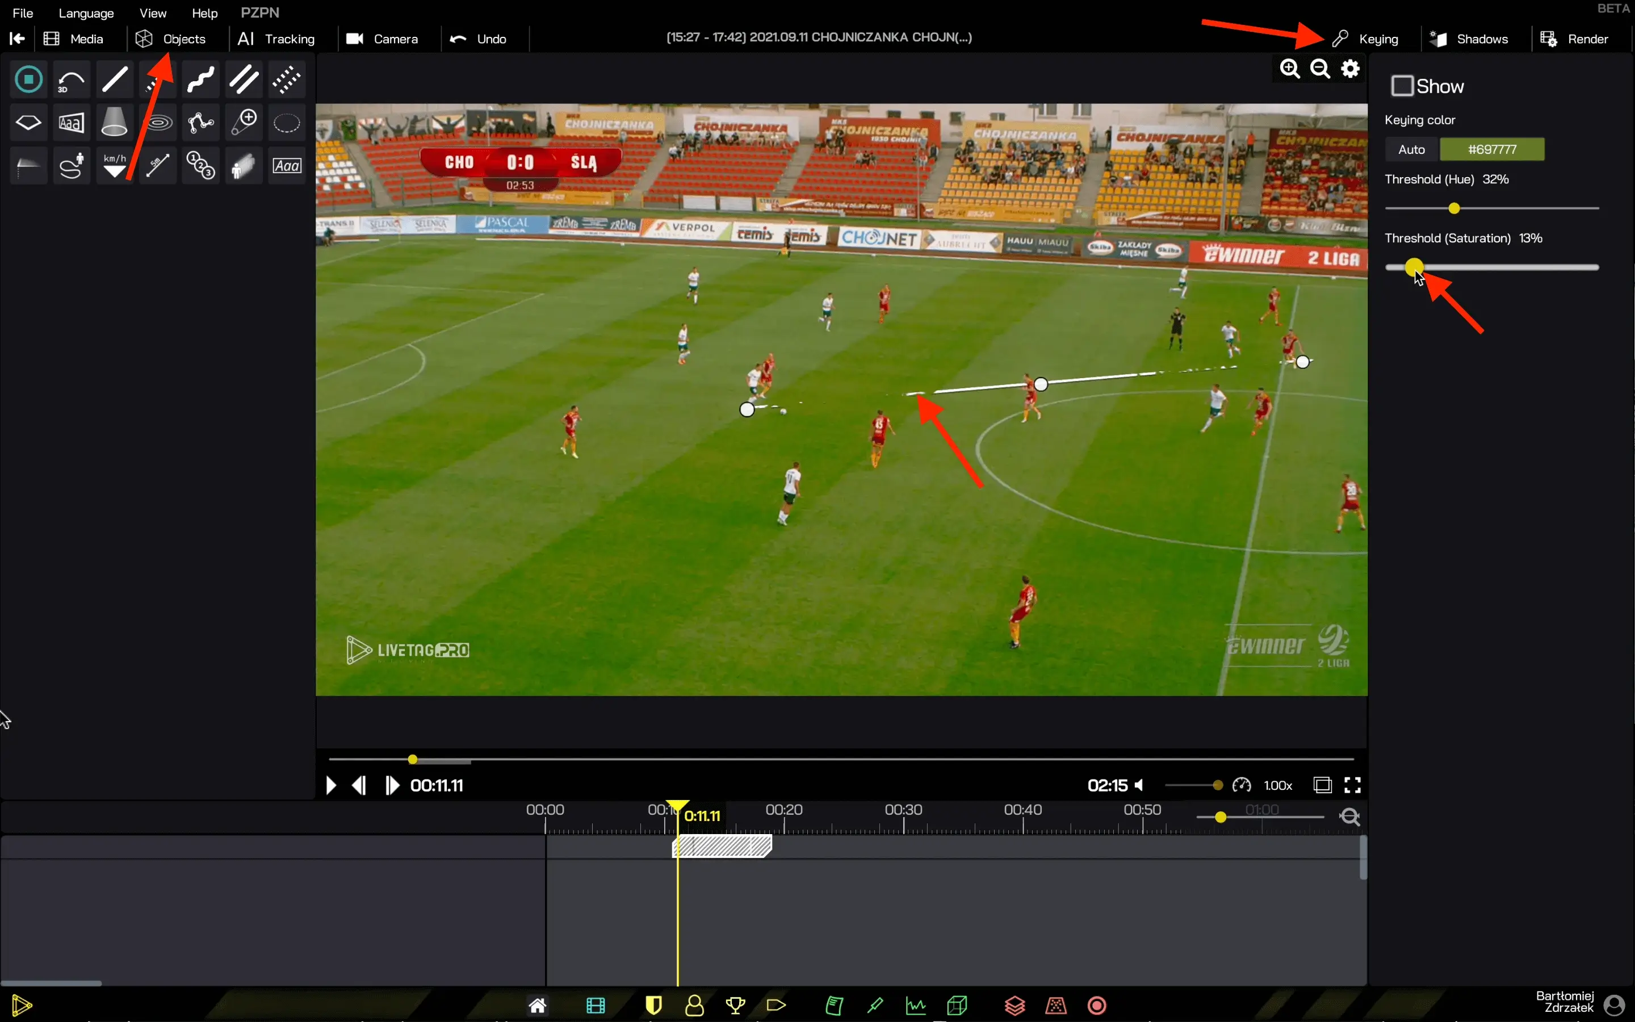The image size is (1635, 1022).
Task: Toggle fullscreen video view
Action: 1352,785
